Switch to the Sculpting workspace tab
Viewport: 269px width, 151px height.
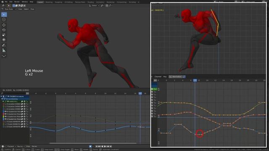(x=58, y=2)
